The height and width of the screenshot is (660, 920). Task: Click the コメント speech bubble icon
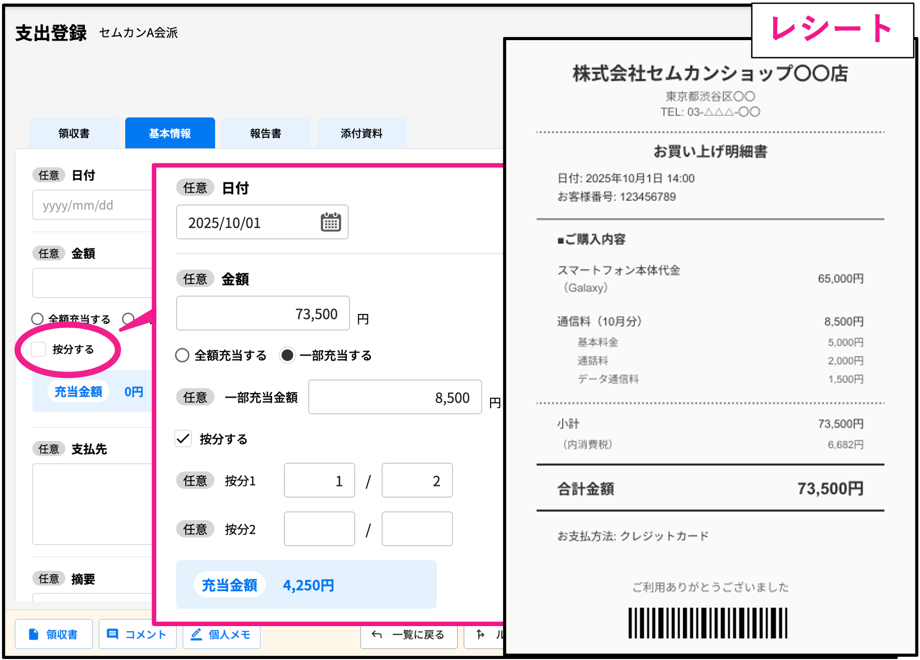point(113,634)
